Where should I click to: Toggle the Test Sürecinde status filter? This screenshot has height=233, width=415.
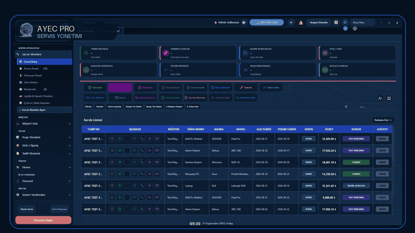(x=195, y=88)
